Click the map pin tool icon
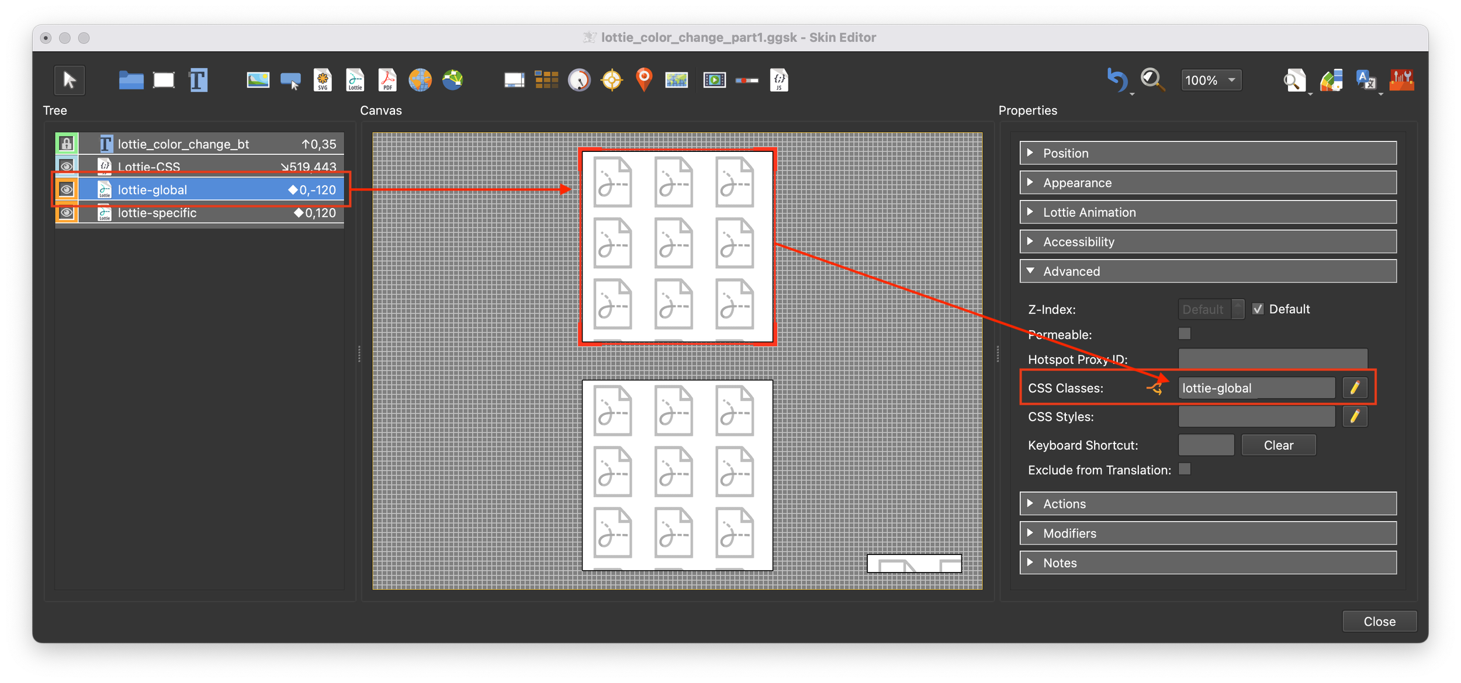The height and width of the screenshot is (683, 1461). [644, 80]
